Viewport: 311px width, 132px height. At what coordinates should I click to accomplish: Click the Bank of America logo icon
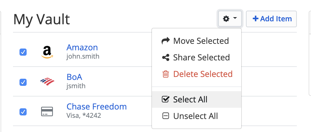pyautogui.click(x=47, y=82)
